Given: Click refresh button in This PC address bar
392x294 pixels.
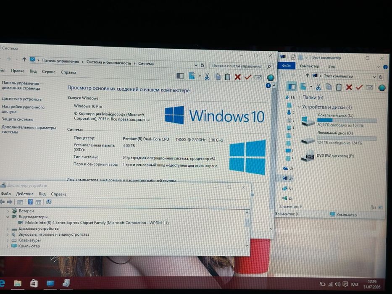Looking at the screenshot, I should 381,77.
